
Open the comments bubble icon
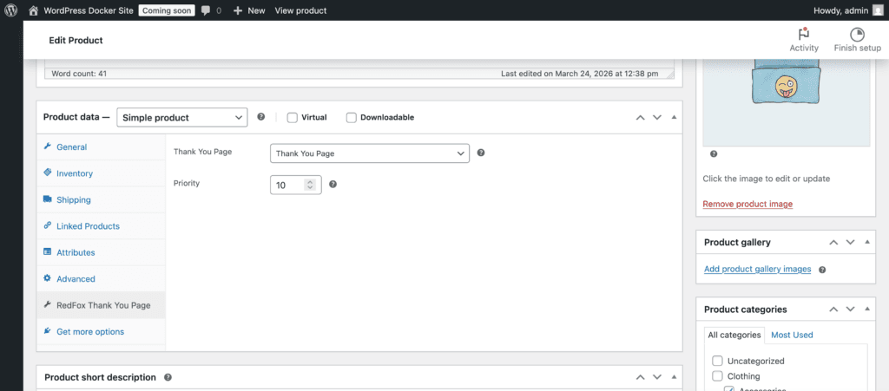(x=206, y=10)
